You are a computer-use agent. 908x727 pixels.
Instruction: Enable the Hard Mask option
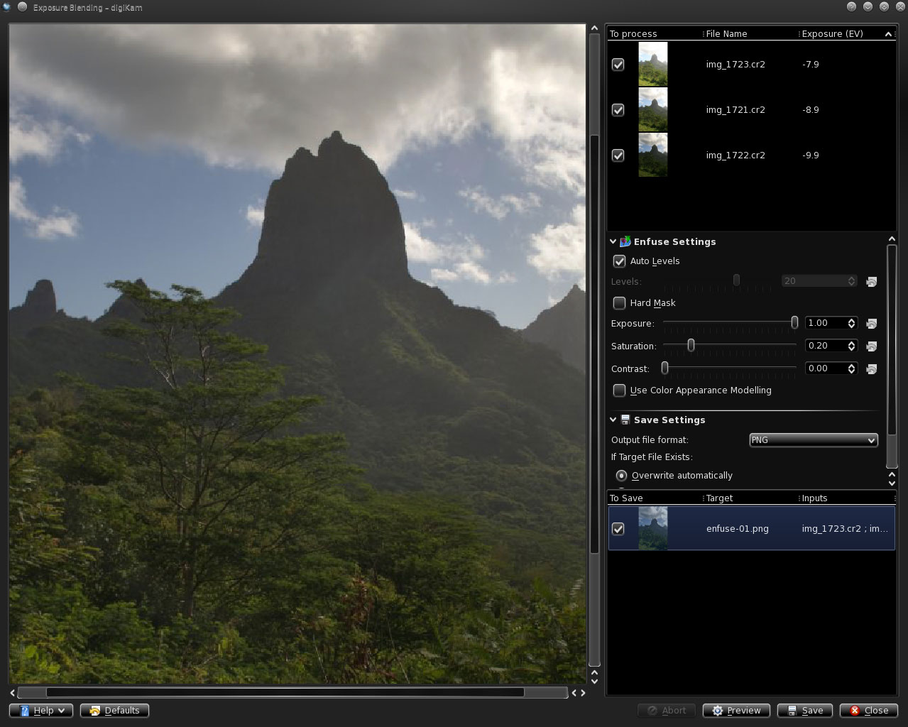tap(619, 303)
